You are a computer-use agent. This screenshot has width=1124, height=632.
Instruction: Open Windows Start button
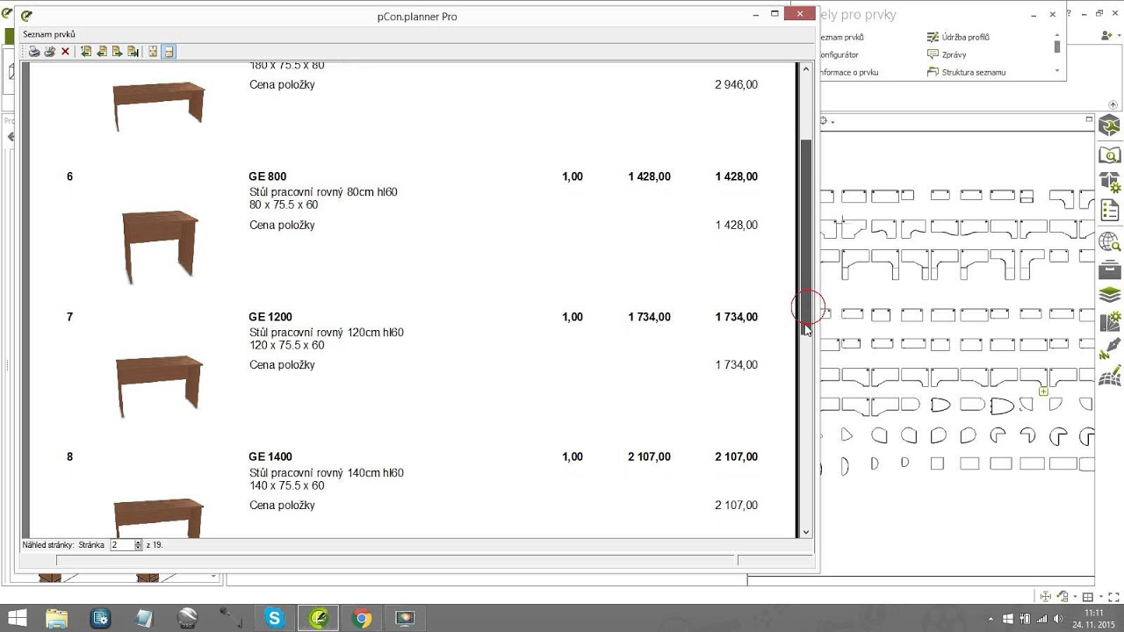(x=16, y=618)
